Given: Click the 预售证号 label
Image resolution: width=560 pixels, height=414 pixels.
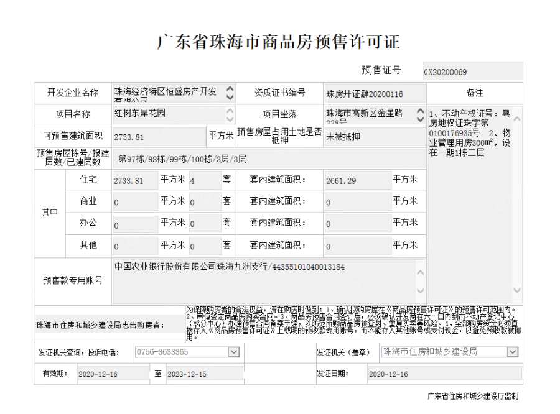Looking at the screenshot, I should click(x=381, y=70).
